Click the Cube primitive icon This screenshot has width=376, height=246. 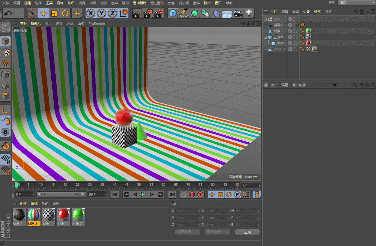point(173,14)
